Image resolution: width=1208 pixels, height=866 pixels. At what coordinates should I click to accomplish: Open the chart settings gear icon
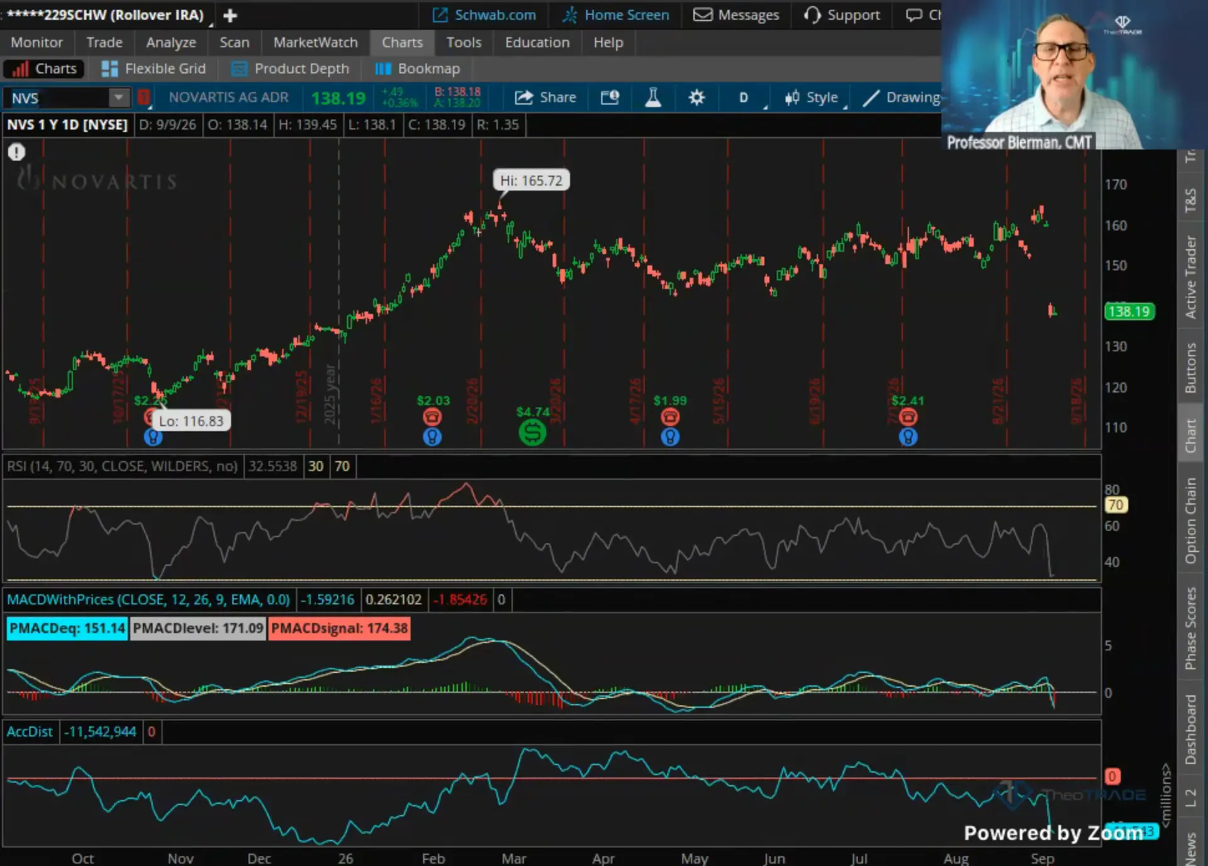click(x=696, y=98)
